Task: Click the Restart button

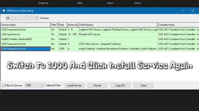Action: pyautogui.click(x=97, y=85)
